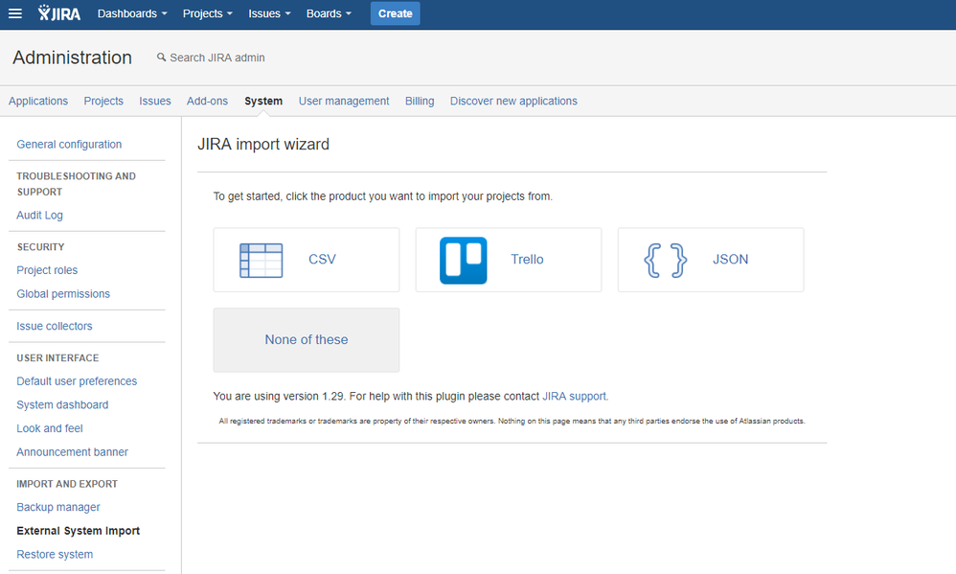Switch to the Add-ons tab
Viewport: 956px width, 574px height.
point(207,102)
